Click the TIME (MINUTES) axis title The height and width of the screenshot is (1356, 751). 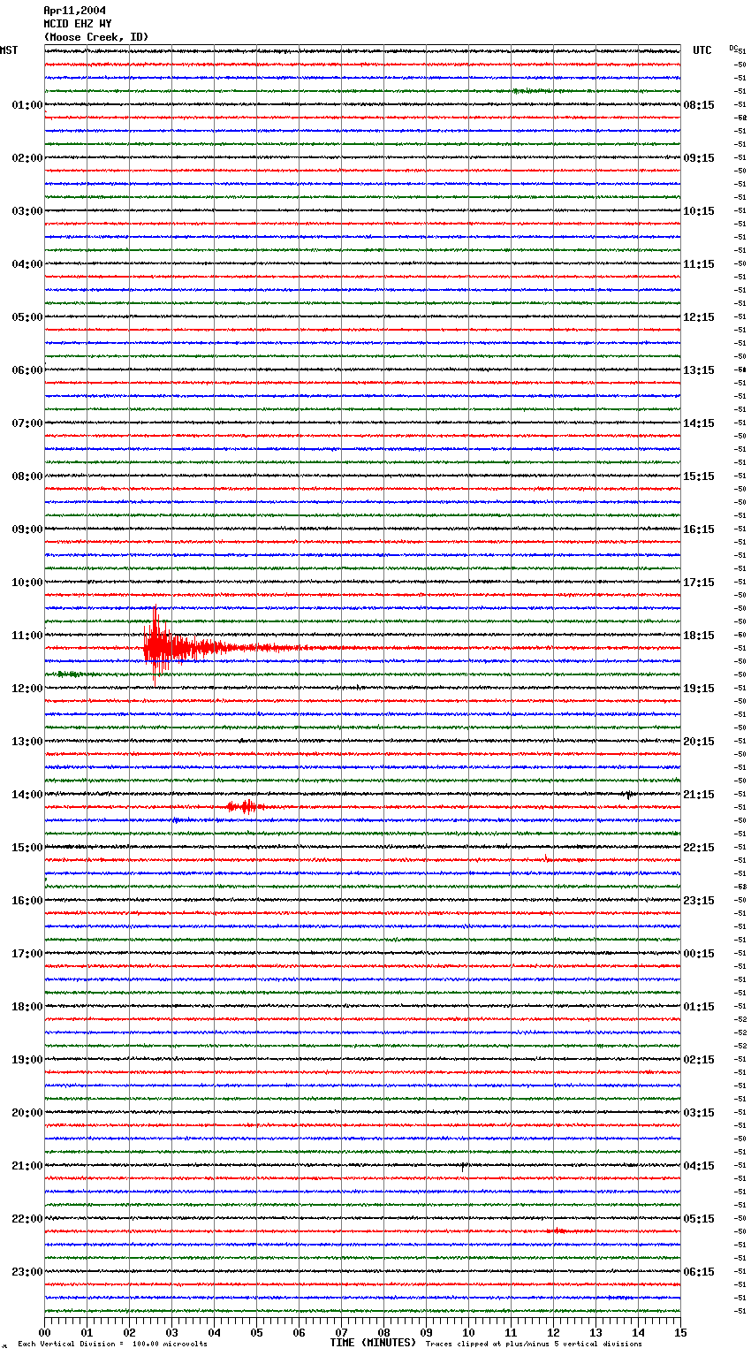click(x=373, y=1343)
